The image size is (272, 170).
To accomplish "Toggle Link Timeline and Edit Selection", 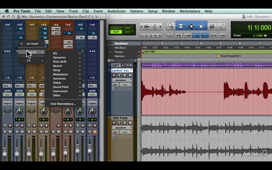I will click(x=205, y=35).
